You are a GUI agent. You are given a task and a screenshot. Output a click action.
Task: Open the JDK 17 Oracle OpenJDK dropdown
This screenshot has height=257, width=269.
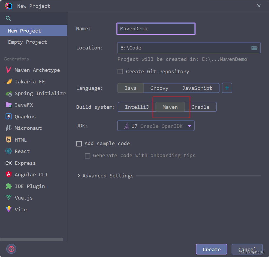(x=156, y=126)
